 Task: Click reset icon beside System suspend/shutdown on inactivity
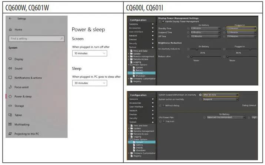tap(200, 95)
